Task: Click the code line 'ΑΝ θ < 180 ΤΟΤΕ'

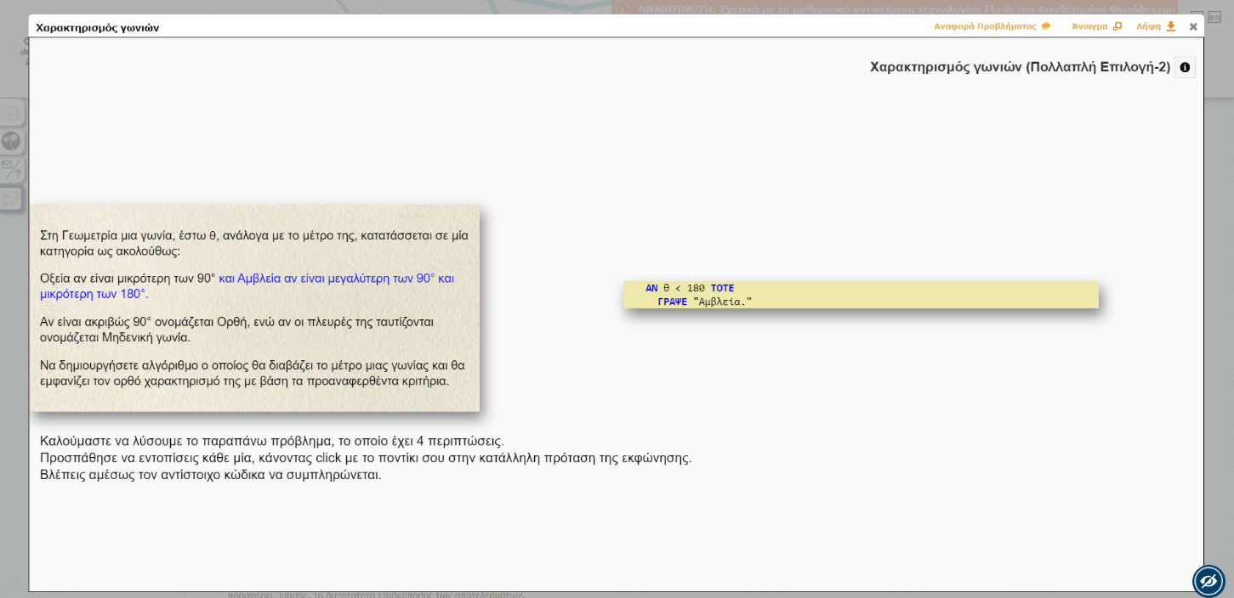Action: [689, 288]
